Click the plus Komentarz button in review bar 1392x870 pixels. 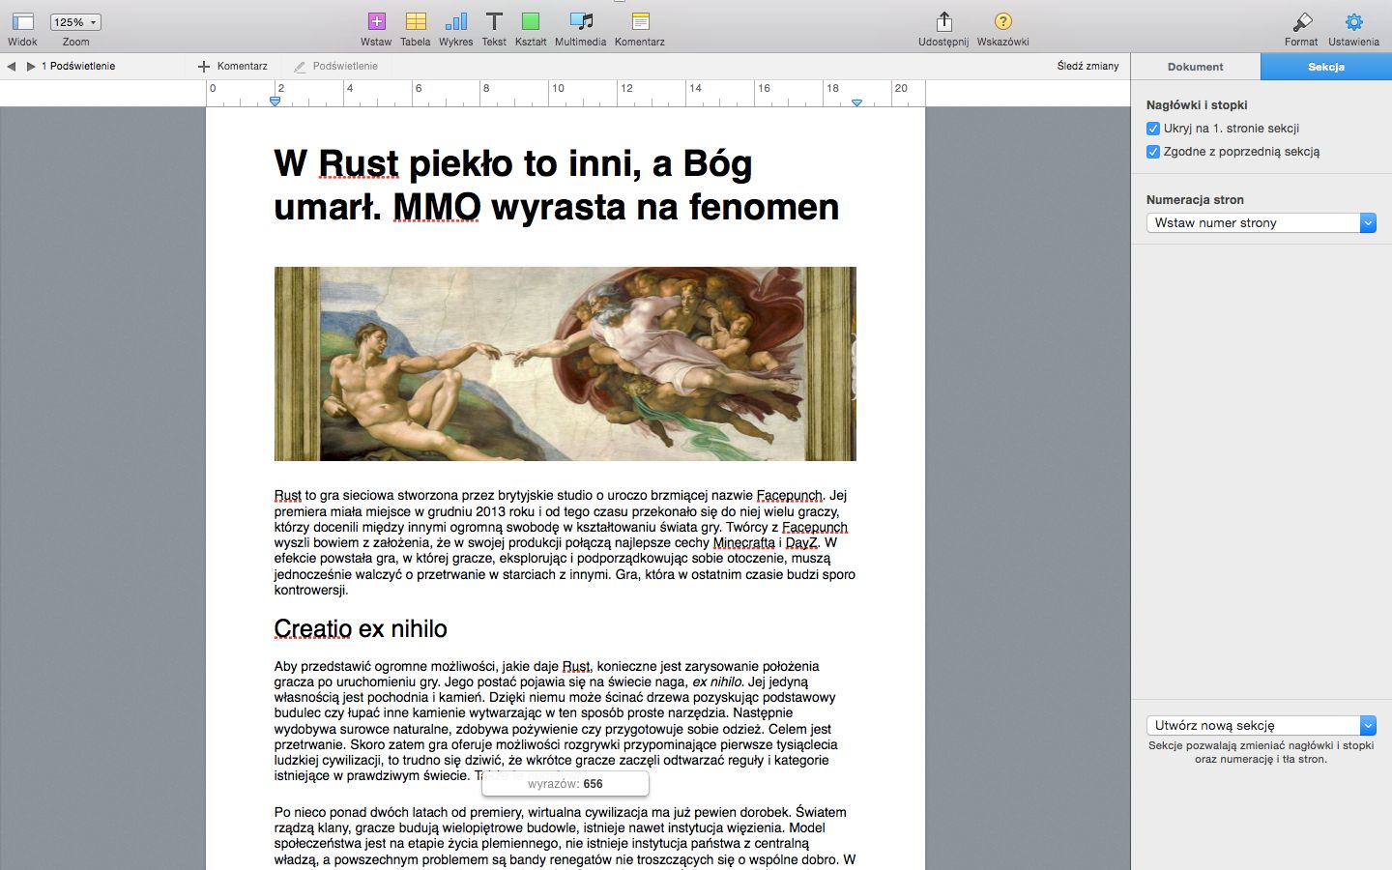(233, 66)
